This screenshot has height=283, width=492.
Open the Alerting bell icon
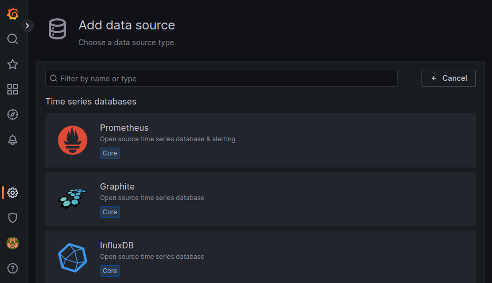tap(13, 140)
